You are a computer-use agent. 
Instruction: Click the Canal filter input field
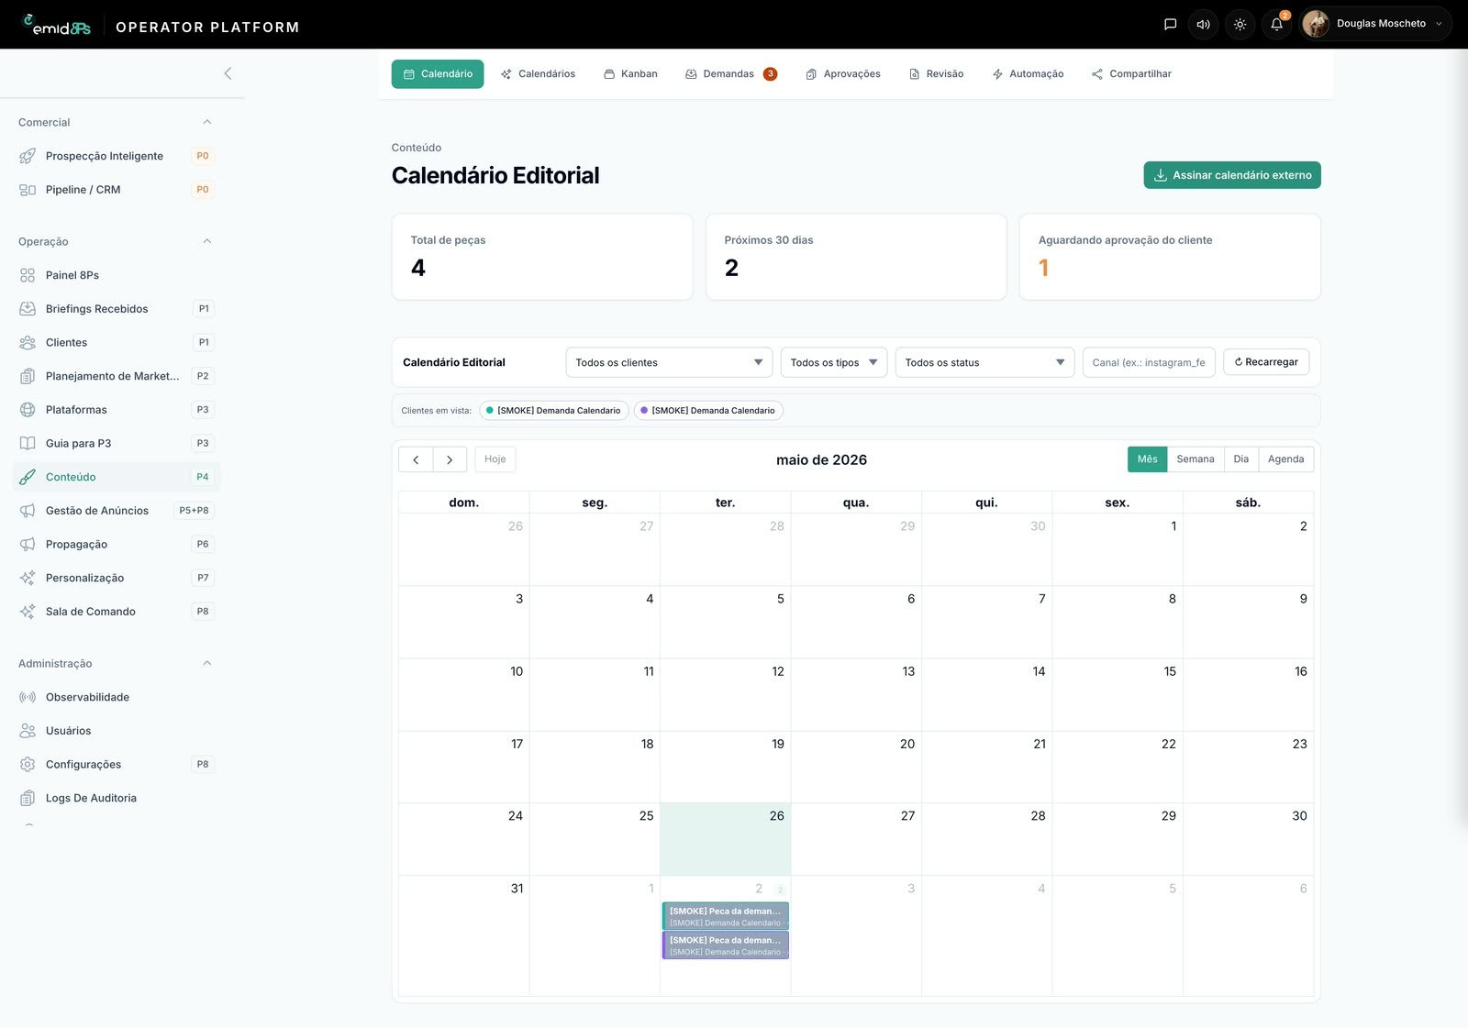[x=1149, y=362]
